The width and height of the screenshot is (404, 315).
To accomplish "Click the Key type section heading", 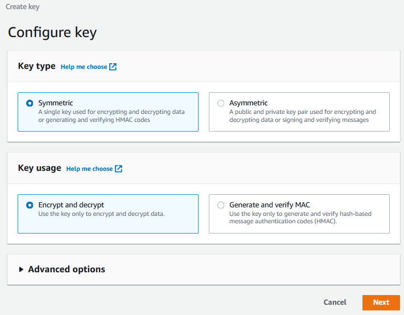I will [36, 66].
